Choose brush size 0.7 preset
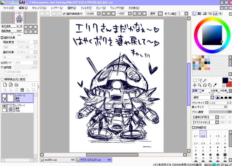Image resolution: width=232 pixels, height=166 pixels. point(196,134)
